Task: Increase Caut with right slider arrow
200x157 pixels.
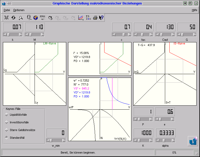Action: coord(173,34)
